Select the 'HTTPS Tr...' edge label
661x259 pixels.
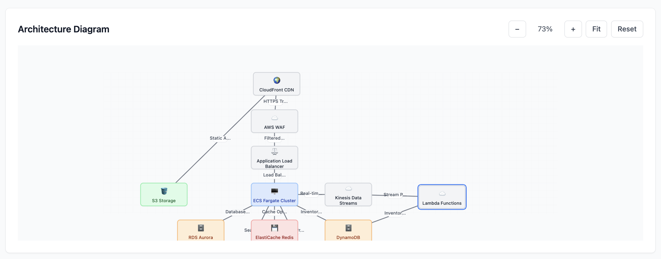(x=275, y=101)
